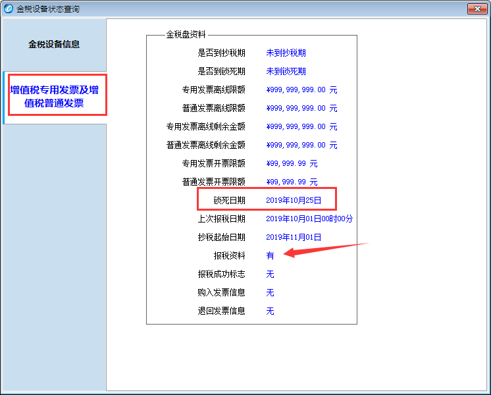This screenshot has height=395, width=491.
Task: Click the 金税盘资料 group title
Action: point(186,34)
